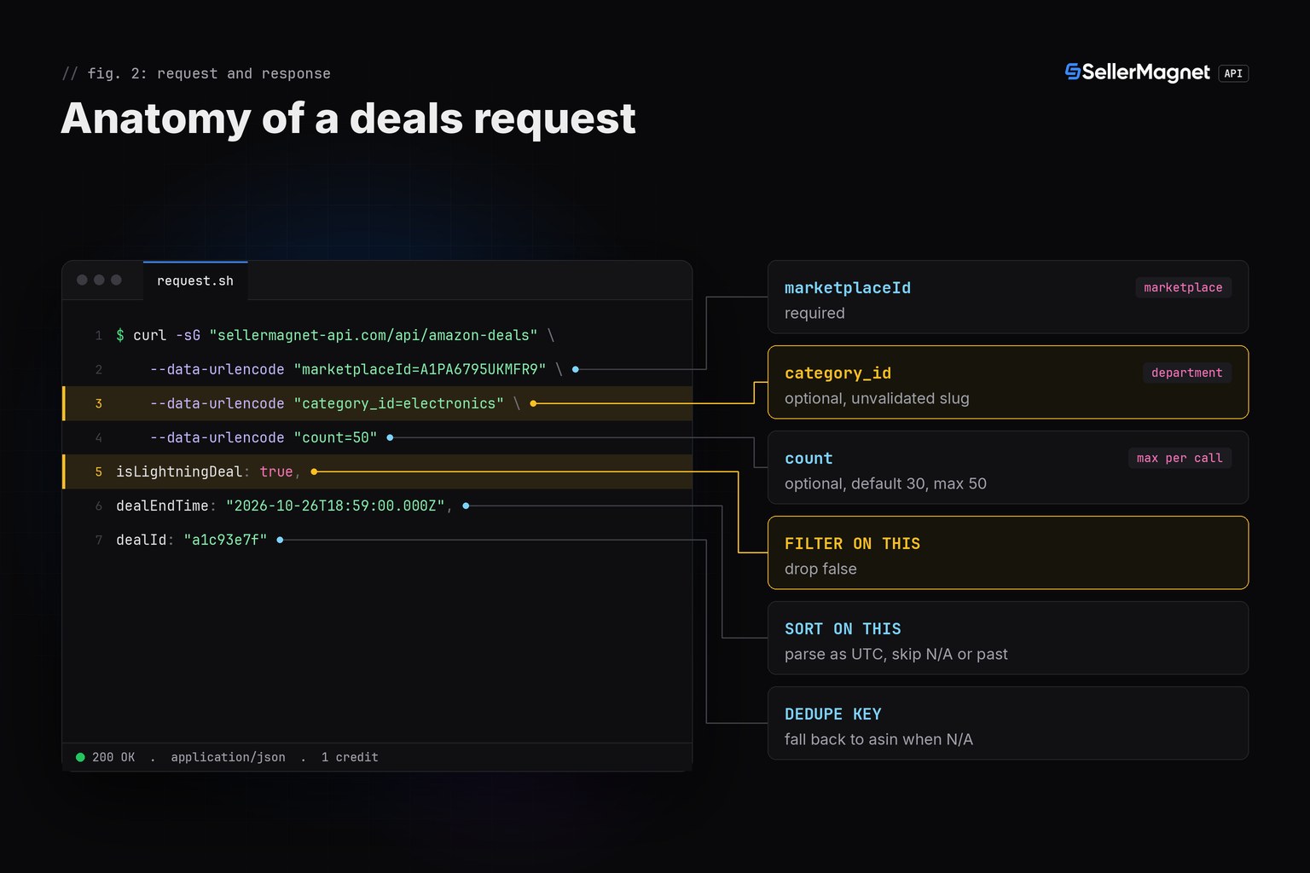Click the dealEndTime timestamp value

click(335, 506)
